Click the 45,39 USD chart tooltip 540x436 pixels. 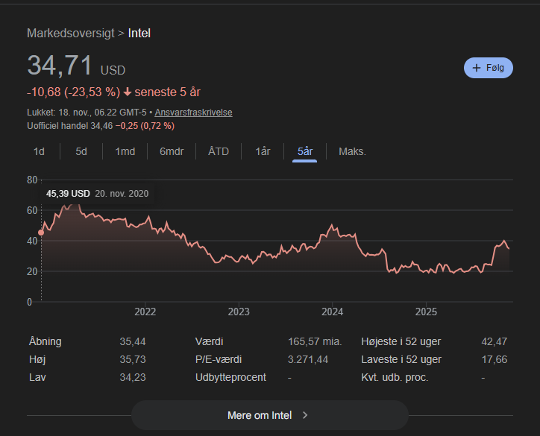pyautogui.click(x=98, y=193)
